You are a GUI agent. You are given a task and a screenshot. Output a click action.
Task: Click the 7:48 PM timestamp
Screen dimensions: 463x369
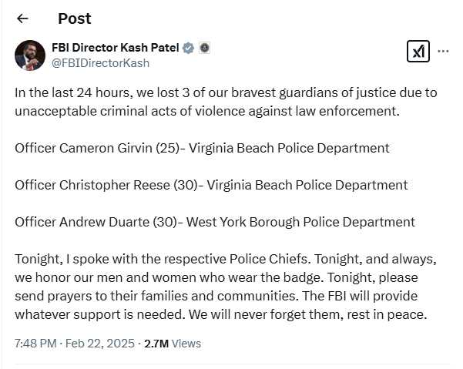[35, 344]
